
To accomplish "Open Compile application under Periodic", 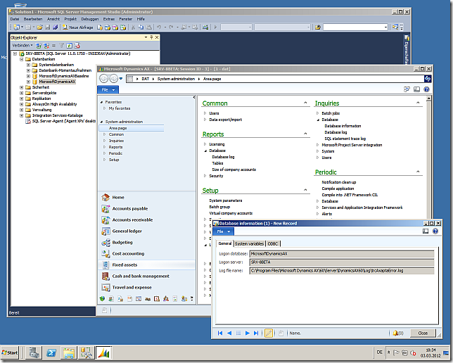I will (x=338, y=189).
